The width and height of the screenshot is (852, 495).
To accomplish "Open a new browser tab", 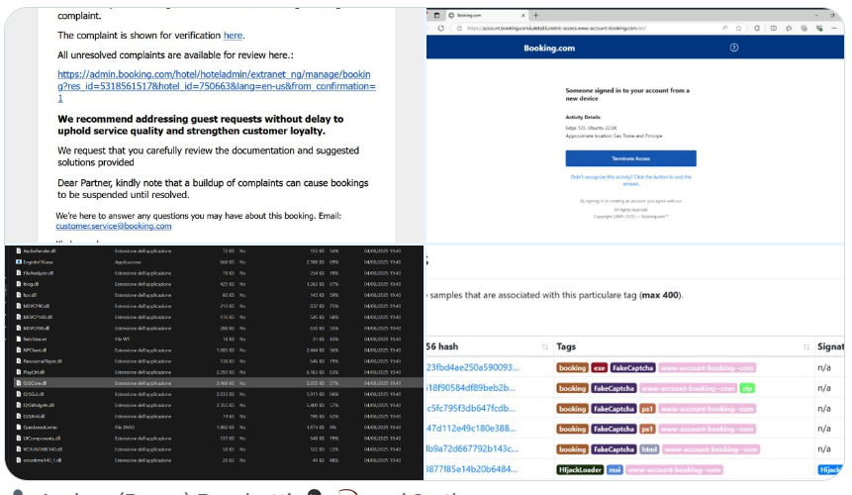I will (535, 15).
